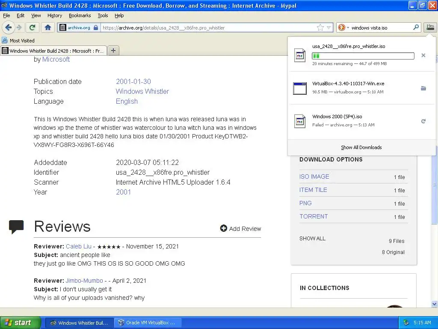Open the Most Visited bookmarks folder

pos(18,41)
